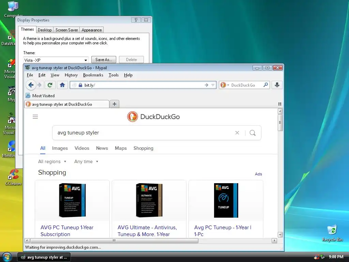349x262 pixels.
Task: Open the History menu
Action: pyautogui.click(x=71, y=75)
